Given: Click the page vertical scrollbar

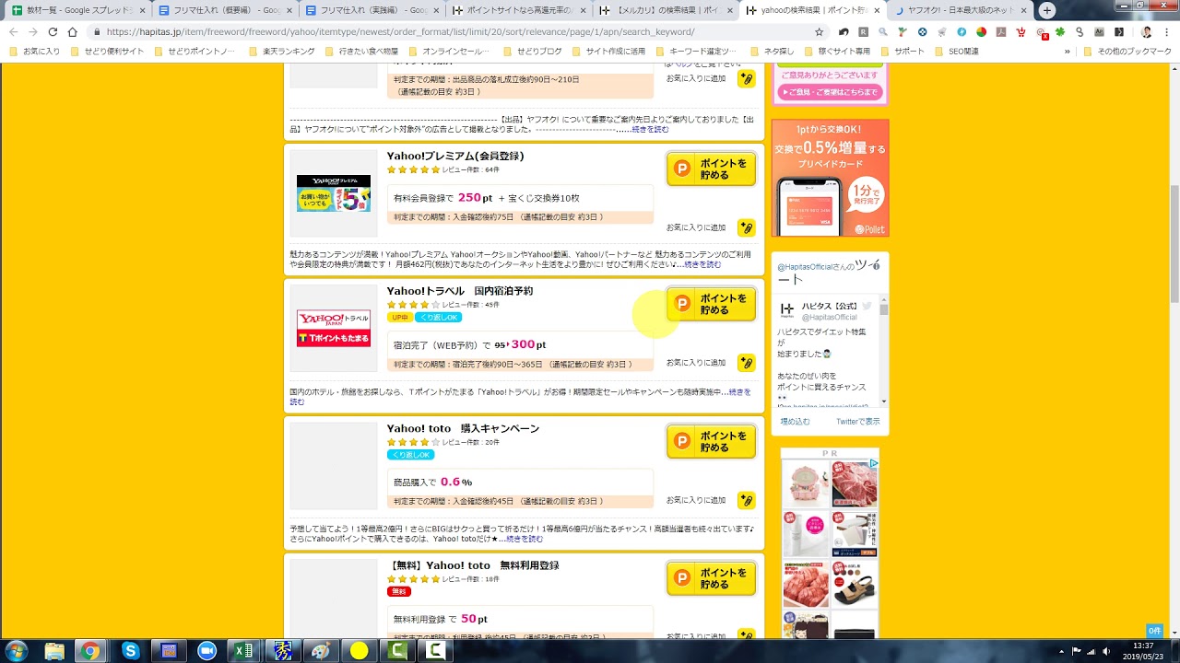Looking at the screenshot, I should (x=1174, y=243).
